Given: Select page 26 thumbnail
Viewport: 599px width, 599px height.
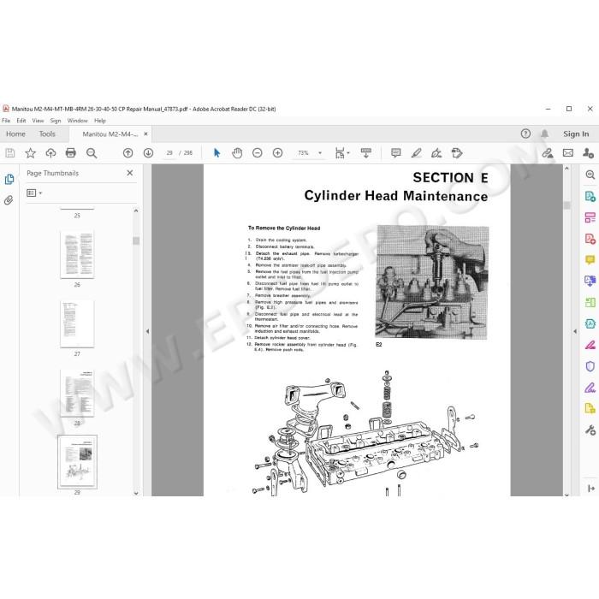Looking at the screenshot, I should point(77,254).
